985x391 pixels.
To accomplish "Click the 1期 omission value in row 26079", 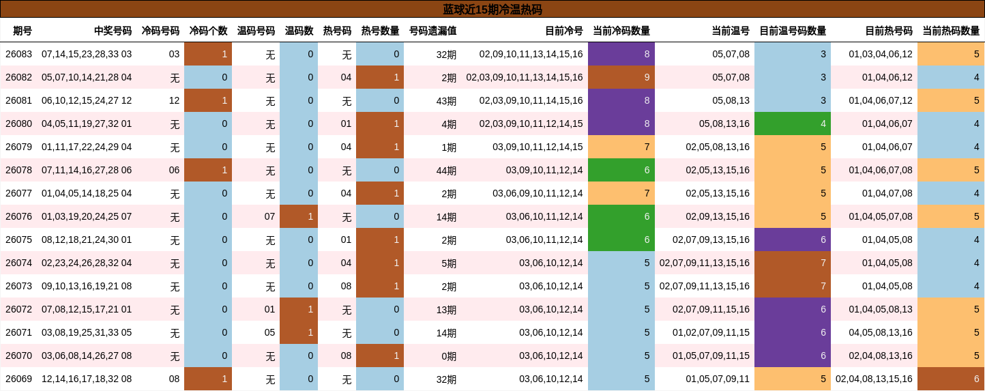I will [x=449, y=147].
